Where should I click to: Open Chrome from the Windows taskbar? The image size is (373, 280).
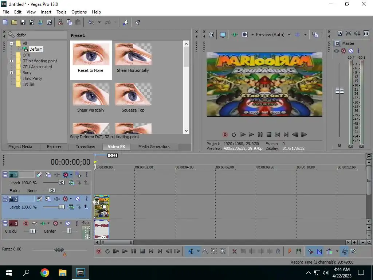[44, 273]
